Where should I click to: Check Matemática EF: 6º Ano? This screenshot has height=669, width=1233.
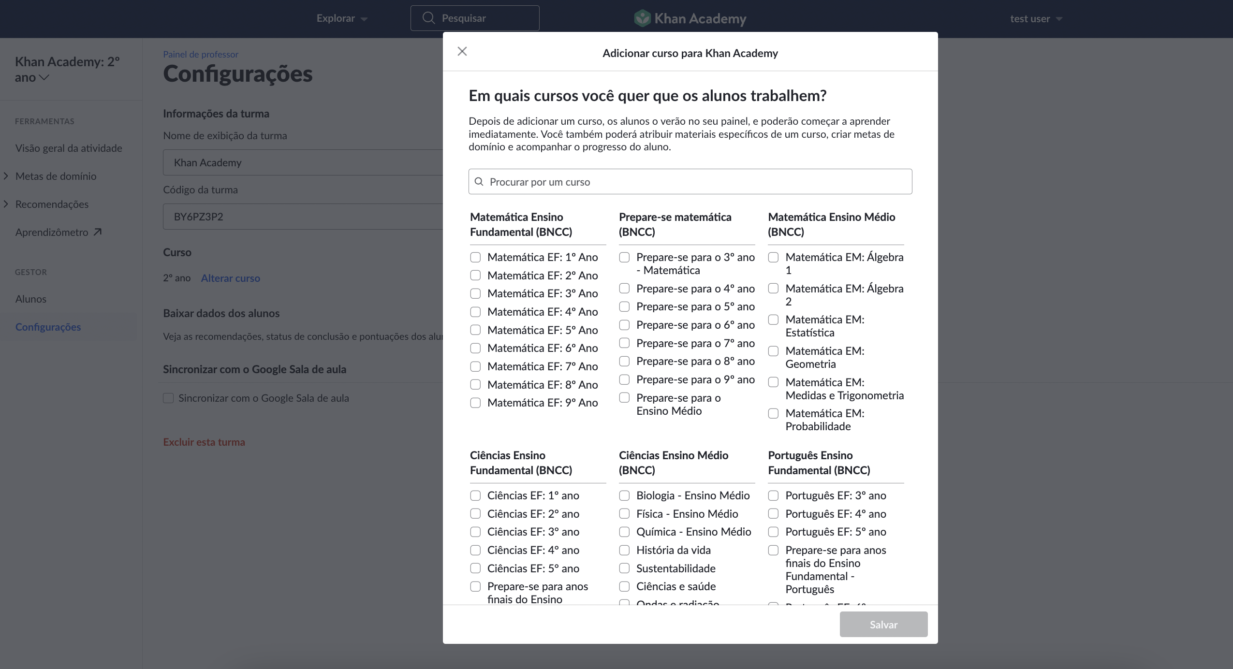coord(475,348)
